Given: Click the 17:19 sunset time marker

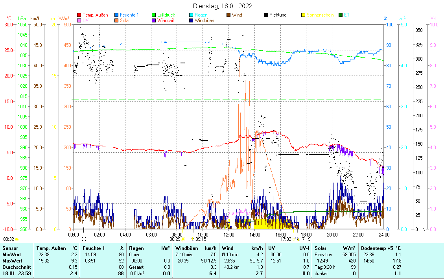Looking at the screenshot, I should [x=305, y=239].
